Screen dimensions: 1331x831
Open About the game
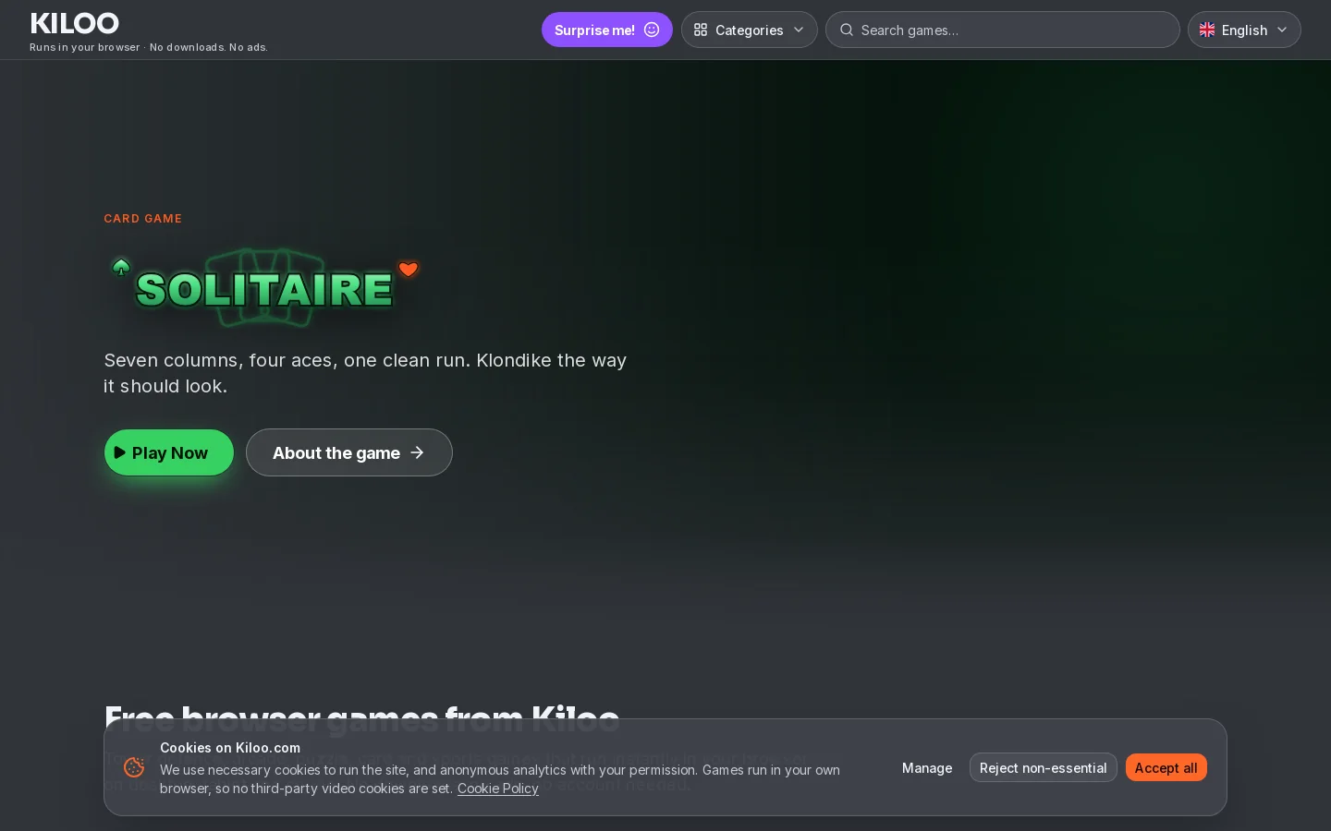coord(349,452)
